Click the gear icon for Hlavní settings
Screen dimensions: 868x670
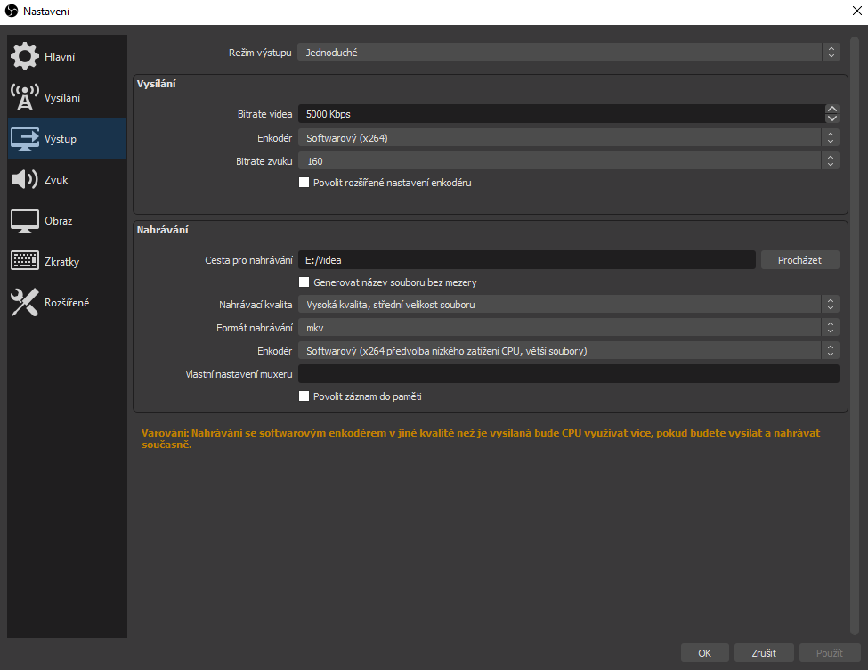pyautogui.click(x=25, y=57)
